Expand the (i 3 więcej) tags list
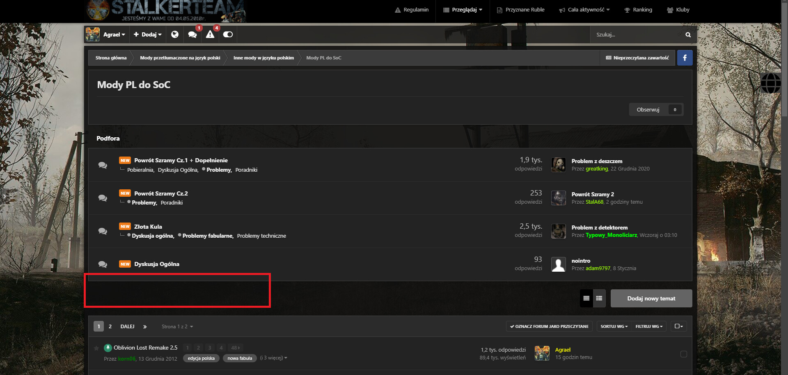The image size is (788, 375). click(x=274, y=358)
